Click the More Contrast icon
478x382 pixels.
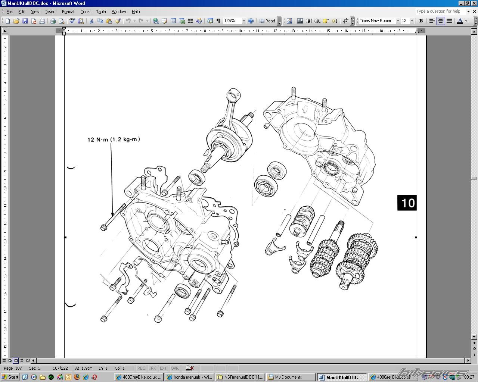coord(309,21)
